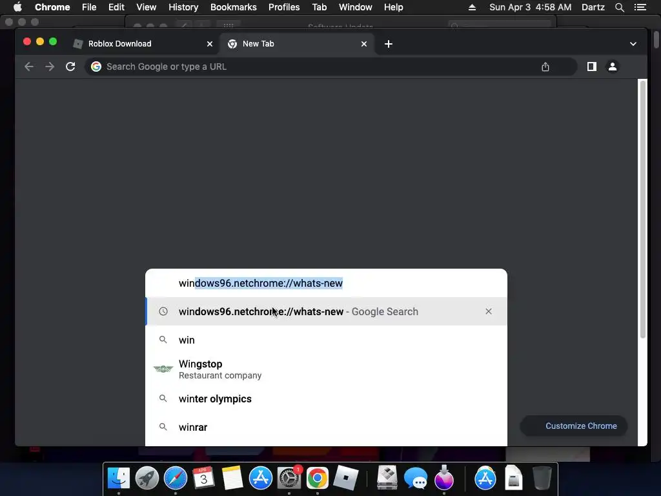Open the View menu

(x=147, y=7)
